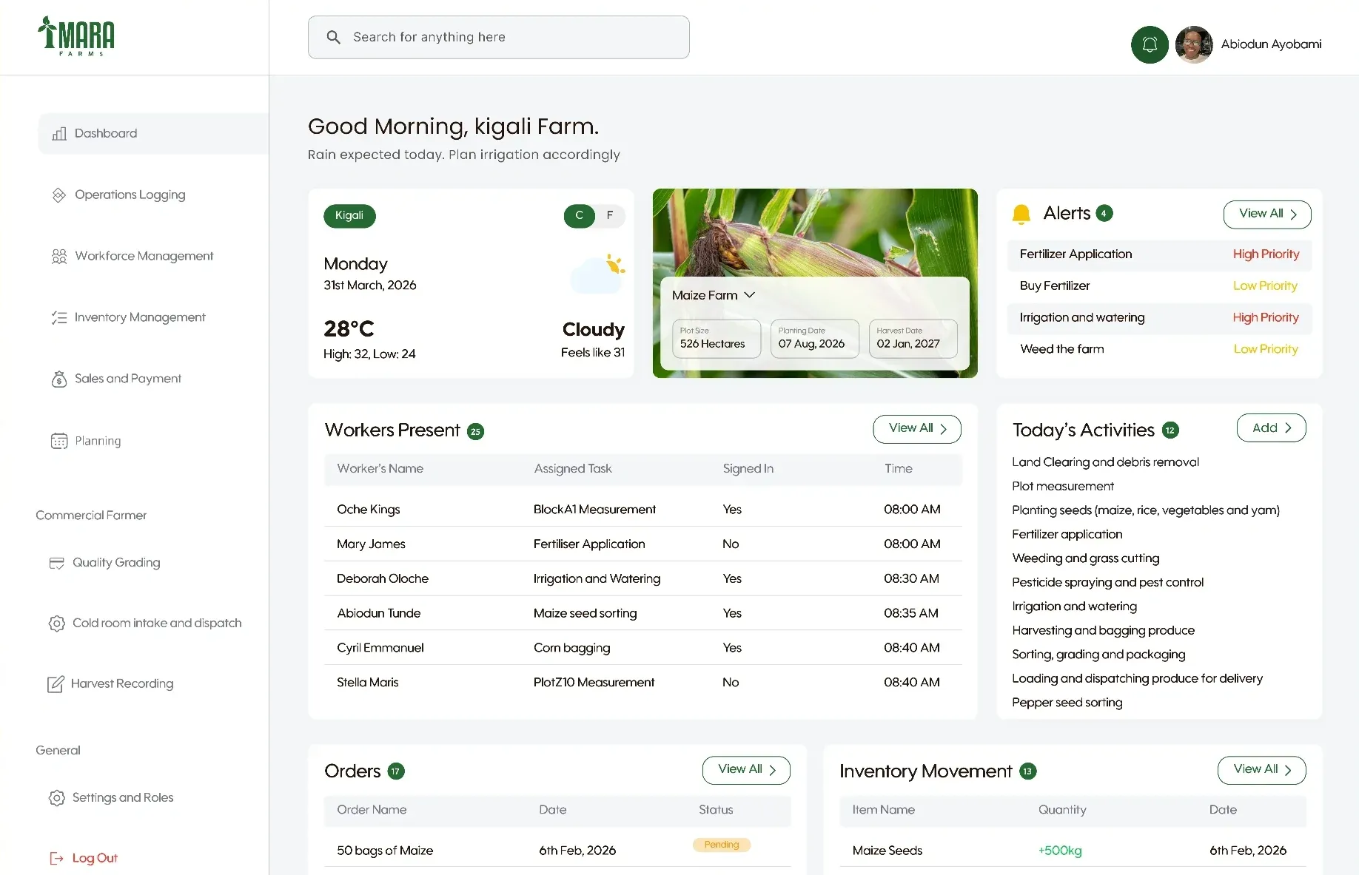This screenshot has width=1359, height=875.
Task: View all orders
Action: pyautogui.click(x=746, y=770)
